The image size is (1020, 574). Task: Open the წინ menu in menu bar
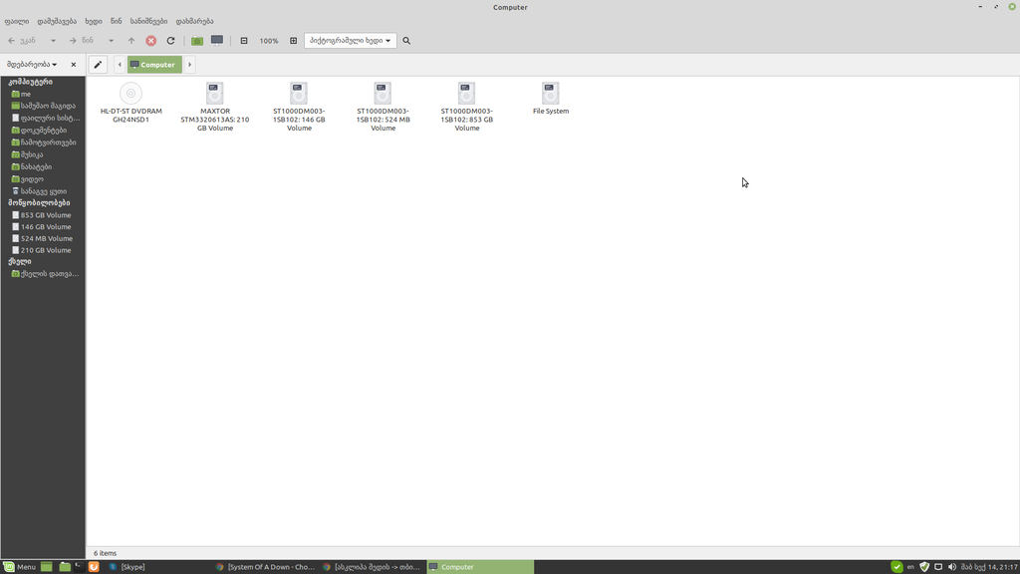point(117,21)
